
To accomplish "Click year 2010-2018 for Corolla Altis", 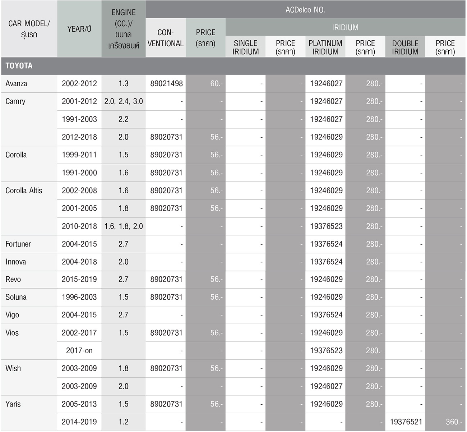I will pyautogui.click(x=79, y=226).
